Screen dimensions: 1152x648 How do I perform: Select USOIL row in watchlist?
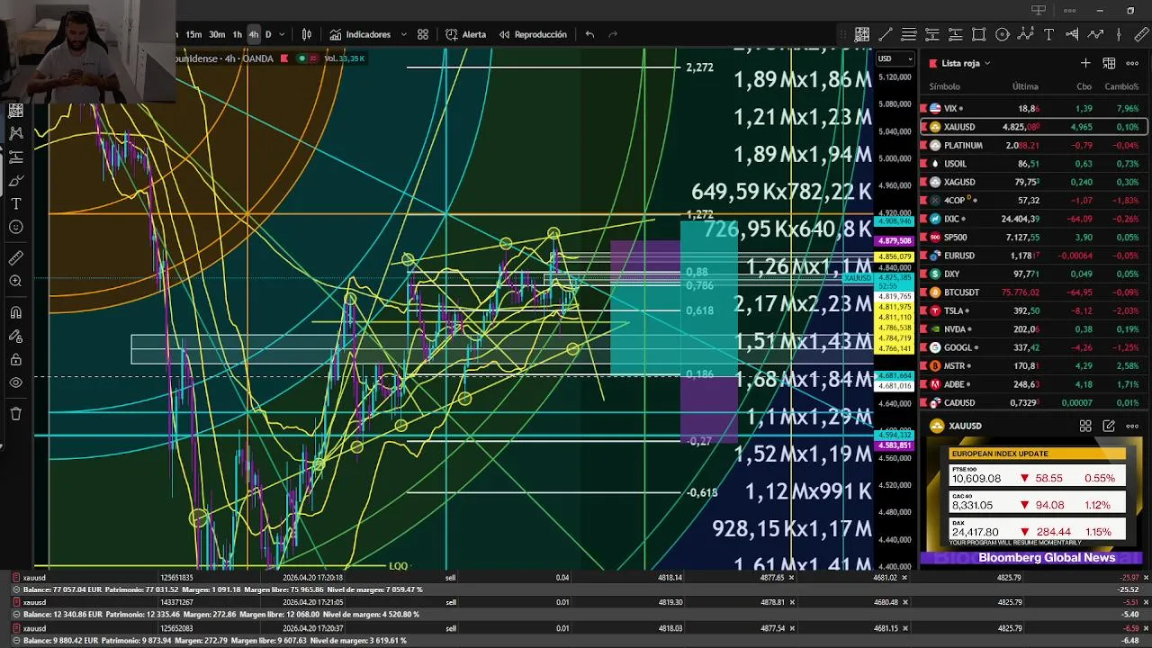tap(1033, 164)
